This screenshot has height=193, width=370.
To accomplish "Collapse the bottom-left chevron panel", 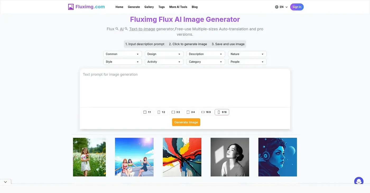I will pos(5,182).
